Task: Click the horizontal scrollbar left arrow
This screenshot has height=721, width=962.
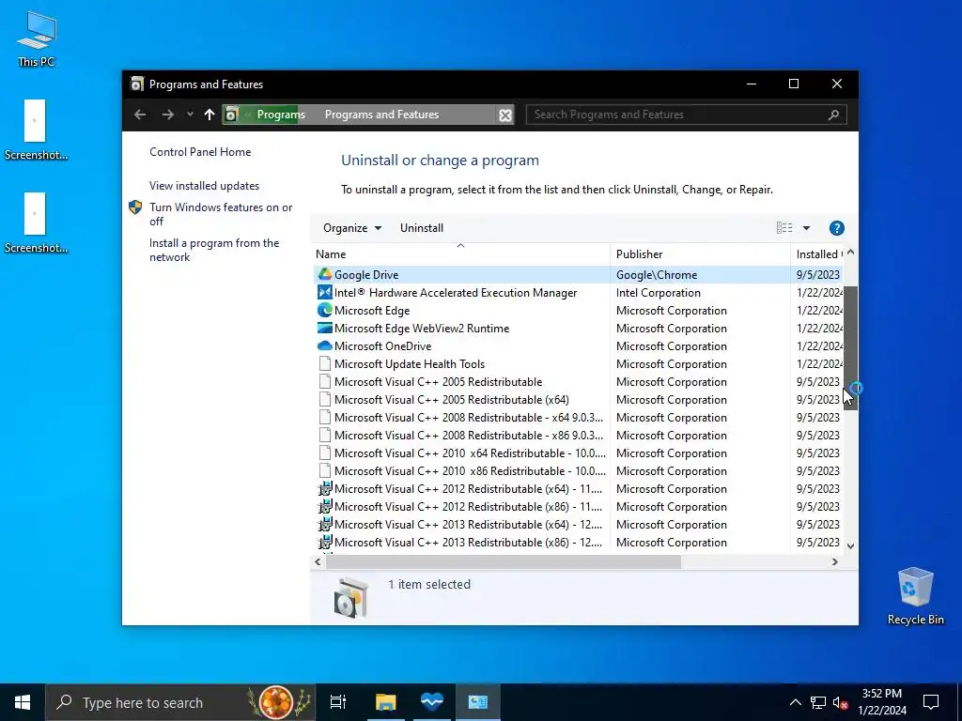Action: coord(318,561)
